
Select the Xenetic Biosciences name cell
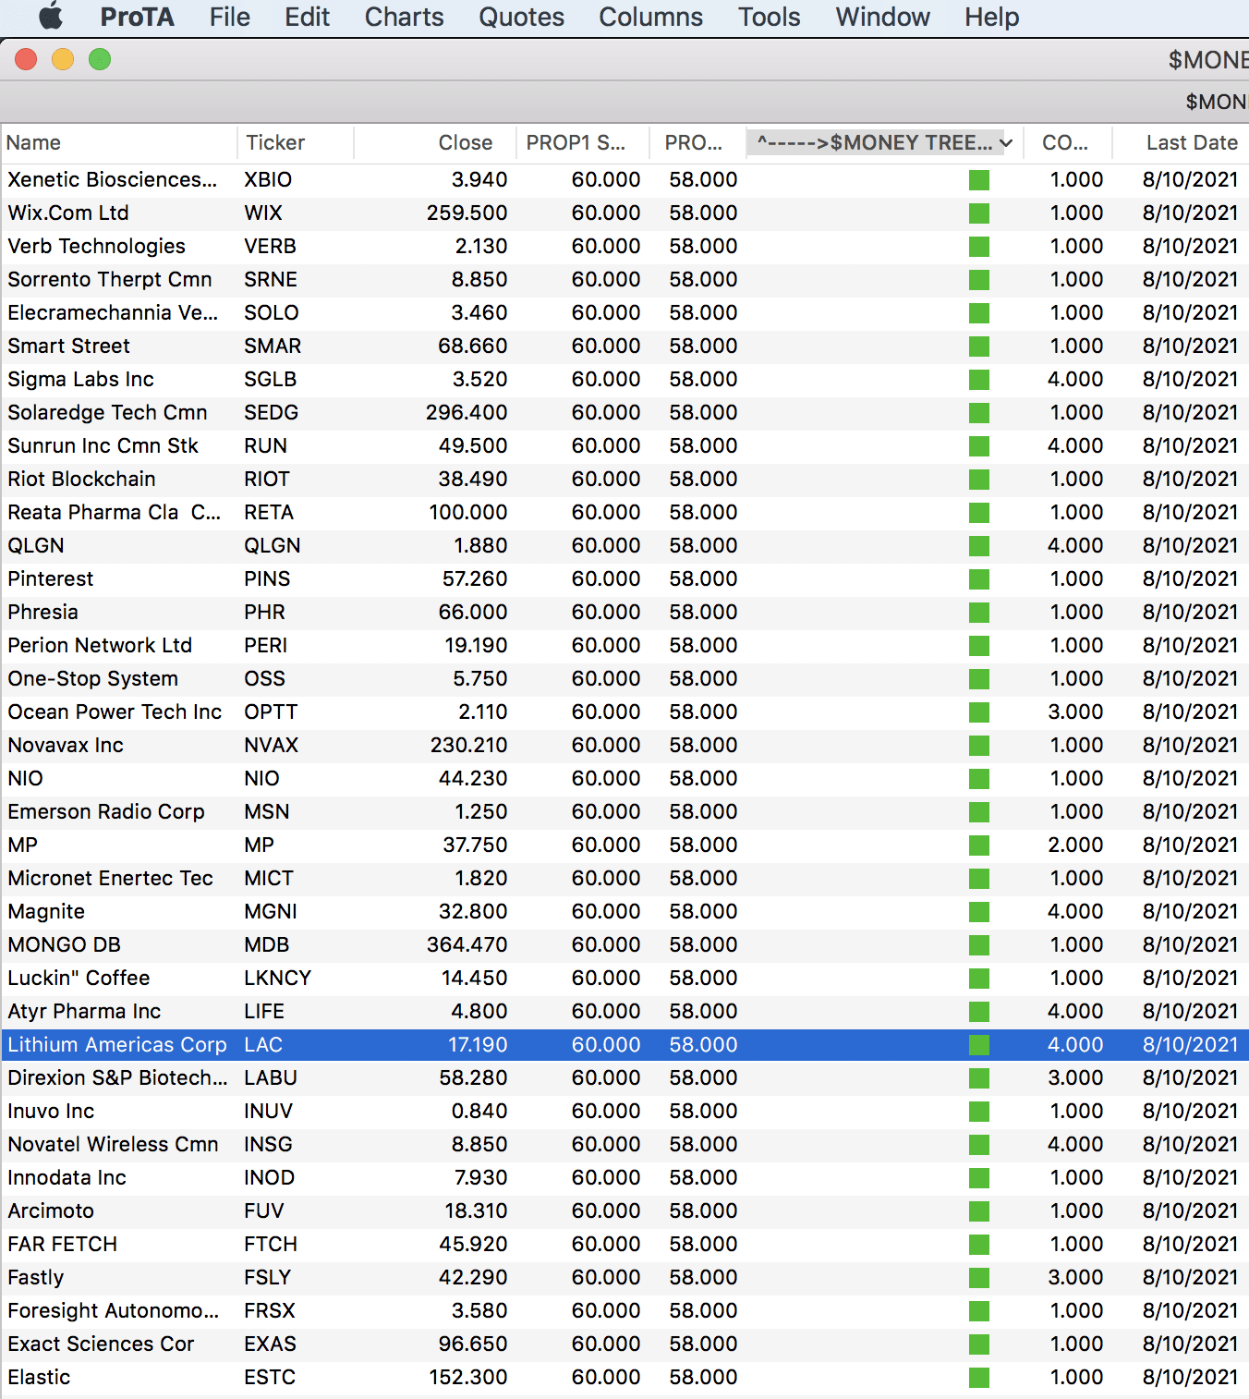point(113,179)
